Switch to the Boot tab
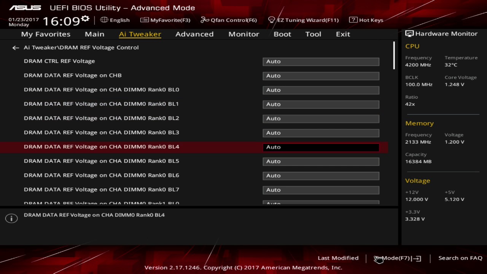This screenshot has height=274, width=487. coord(282,34)
